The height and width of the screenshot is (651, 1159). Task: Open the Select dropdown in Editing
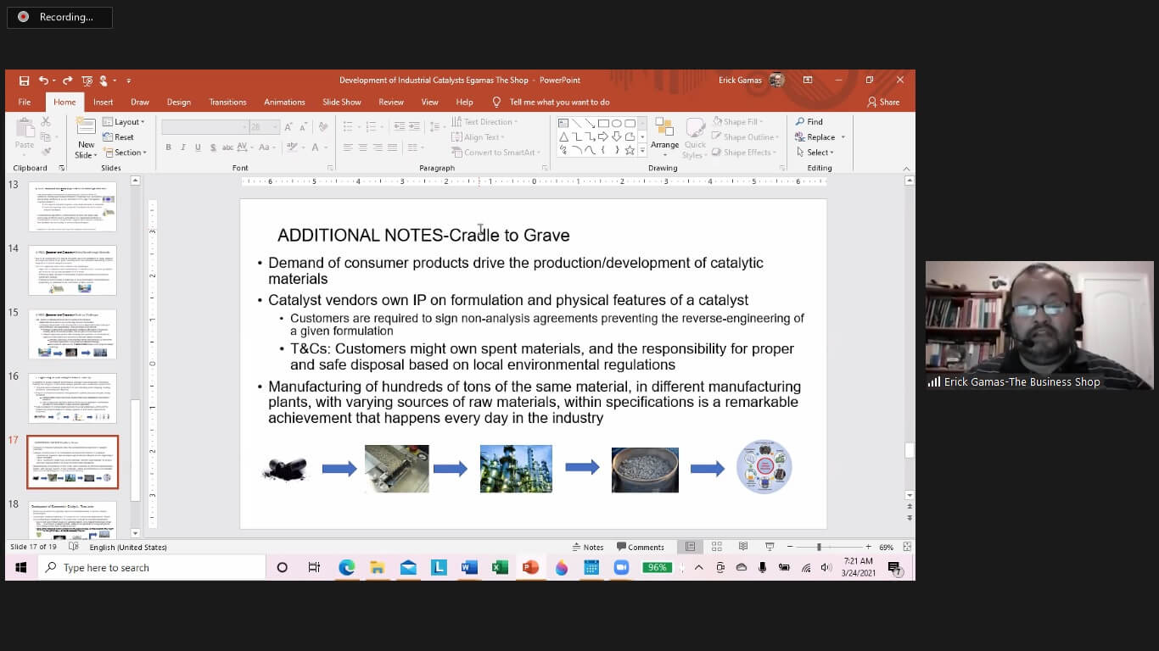click(815, 153)
